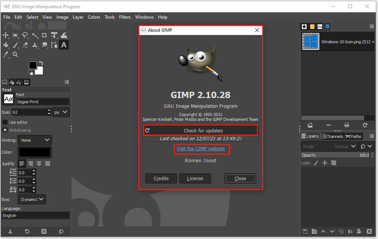Open Visit the GIMP website link
This screenshot has width=378, height=239.
click(200, 148)
